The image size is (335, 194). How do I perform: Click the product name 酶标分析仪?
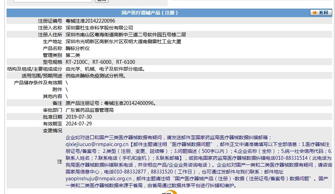pos(78,48)
